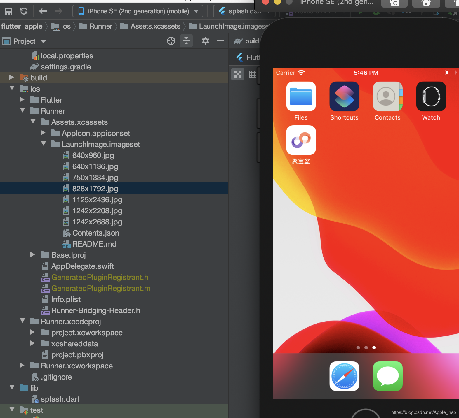The image size is (459, 418).
Task: Select settings.gradle in the tree
Action: [66, 67]
